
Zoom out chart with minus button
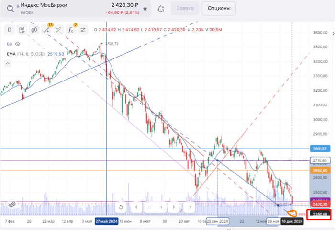pyautogui.click(x=149, y=207)
